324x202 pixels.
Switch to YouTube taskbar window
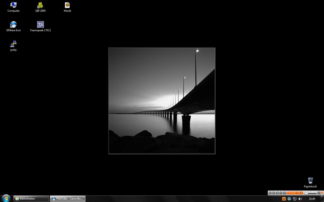(x=68, y=199)
